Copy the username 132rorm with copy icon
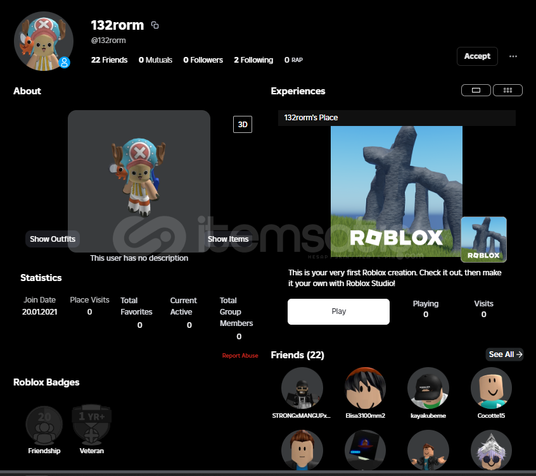The width and height of the screenshot is (536, 476). click(x=155, y=25)
